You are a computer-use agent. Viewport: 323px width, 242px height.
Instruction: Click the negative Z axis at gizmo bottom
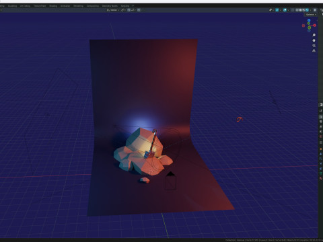click(309, 30)
